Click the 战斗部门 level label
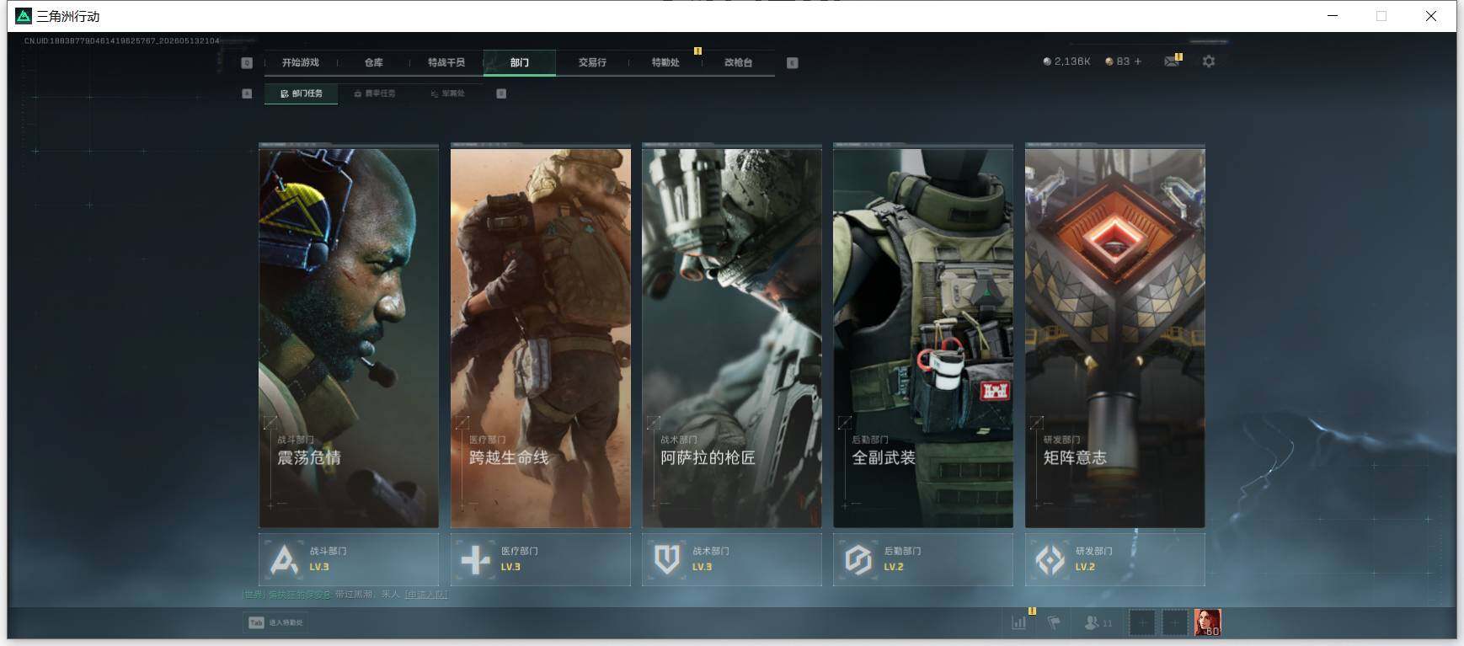The width and height of the screenshot is (1464, 646). pos(319,567)
